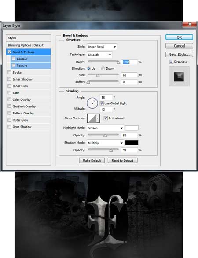198x258 pixels.
Task: Select the Texture sub-item label
Action: (x=22, y=66)
